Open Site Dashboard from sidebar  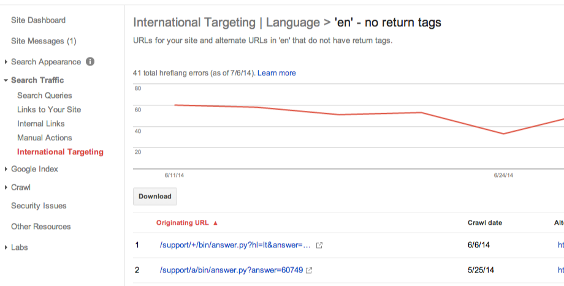(x=38, y=20)
